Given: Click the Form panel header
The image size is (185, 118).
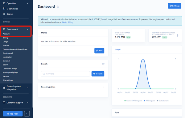Looking at the screenshot, I should [147, 112].
